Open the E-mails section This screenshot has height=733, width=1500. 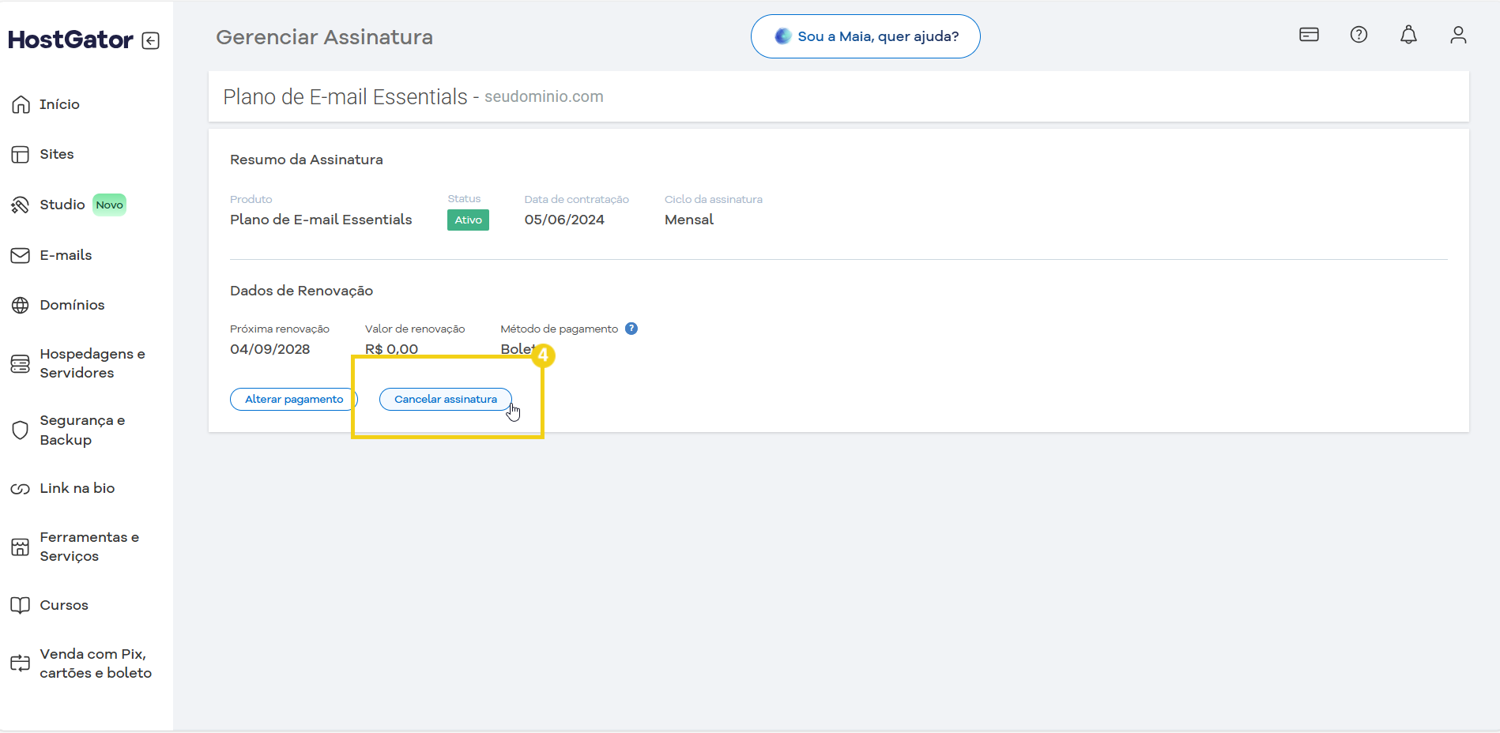tap(66, 255)
